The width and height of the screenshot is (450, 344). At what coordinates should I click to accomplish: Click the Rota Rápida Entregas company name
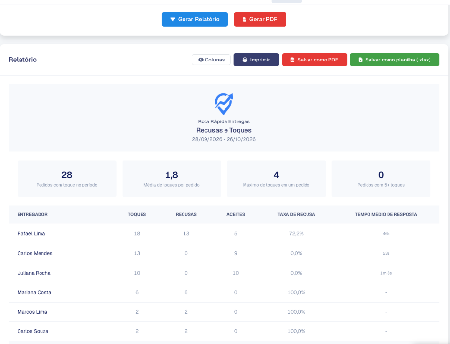pos(224,121)
